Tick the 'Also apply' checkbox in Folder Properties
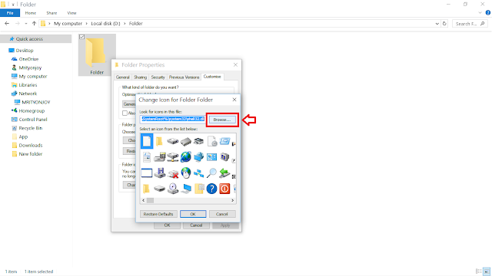This screenshot has height=276, width=492. pyautogui.click(x=125, y=113)
